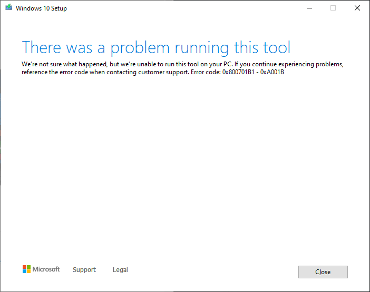Open the Support link
Image resolution: width=370 pixels, height=292 pixels.
pos(84,270)
